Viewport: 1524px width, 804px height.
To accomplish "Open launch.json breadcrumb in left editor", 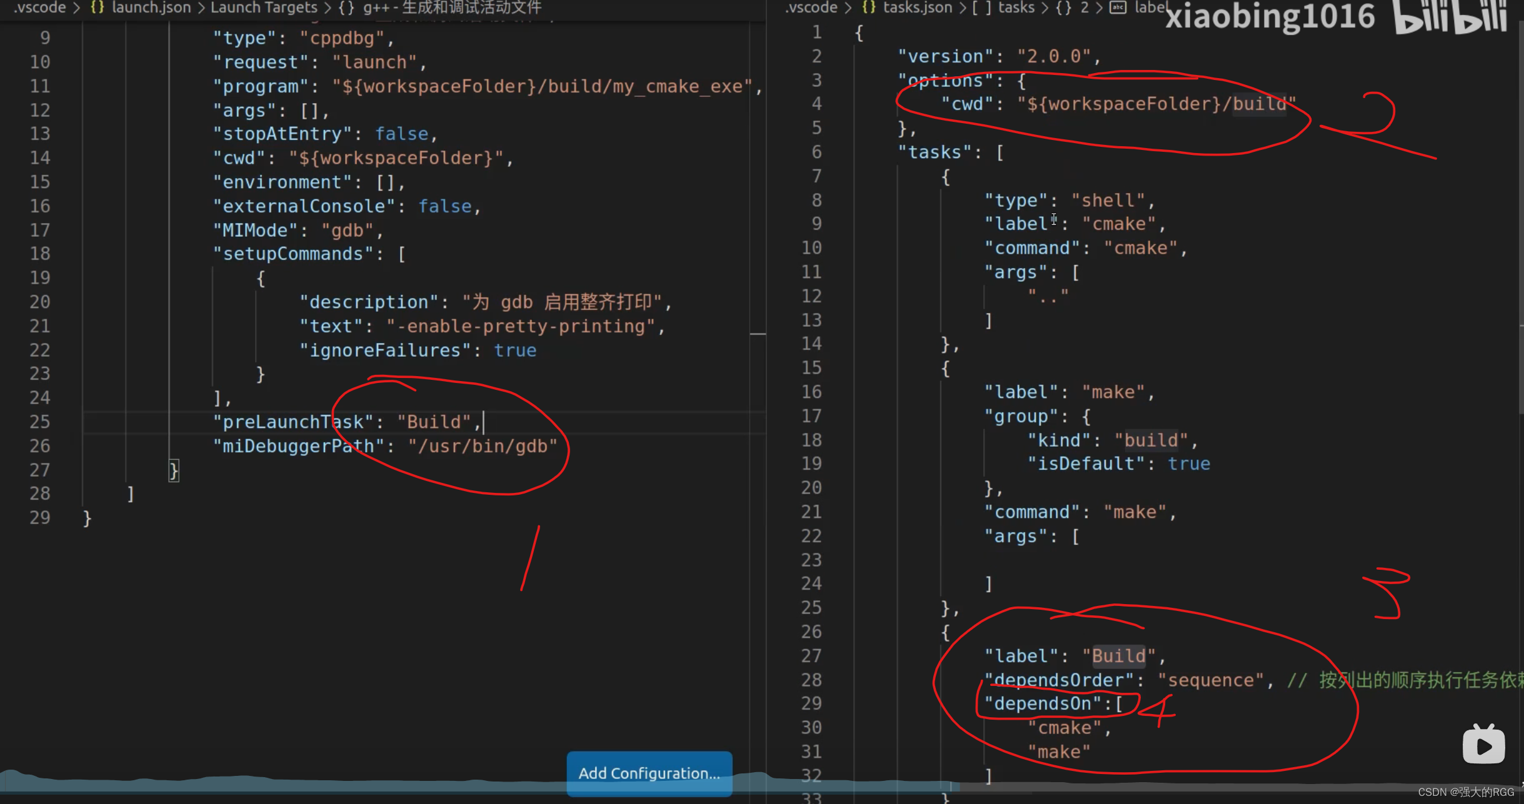I will (x=151, y=7).
